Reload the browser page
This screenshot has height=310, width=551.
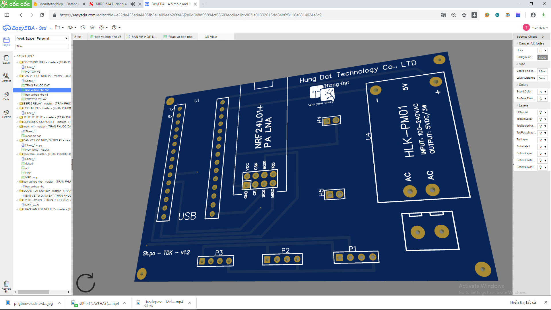click(x=42, y=15)
